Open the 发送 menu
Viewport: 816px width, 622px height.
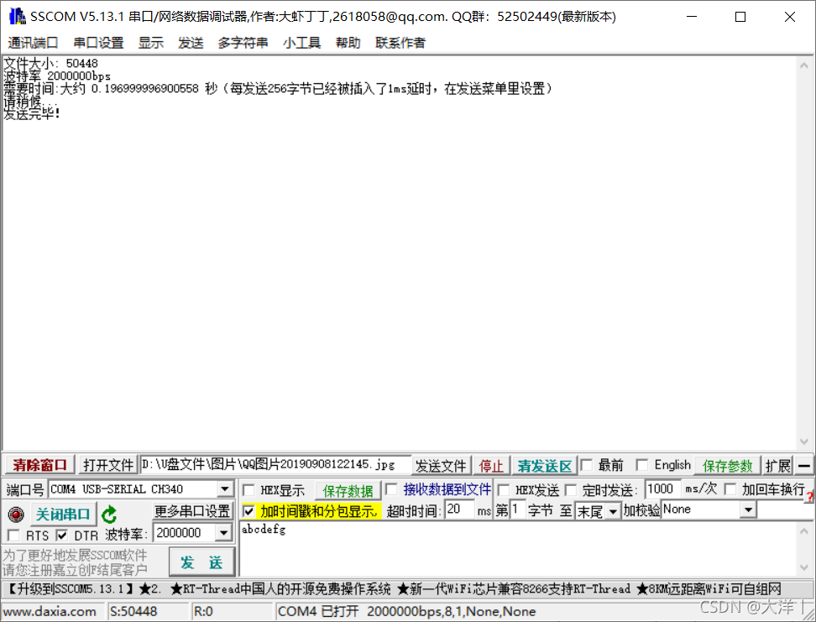(x=191, y=43)
